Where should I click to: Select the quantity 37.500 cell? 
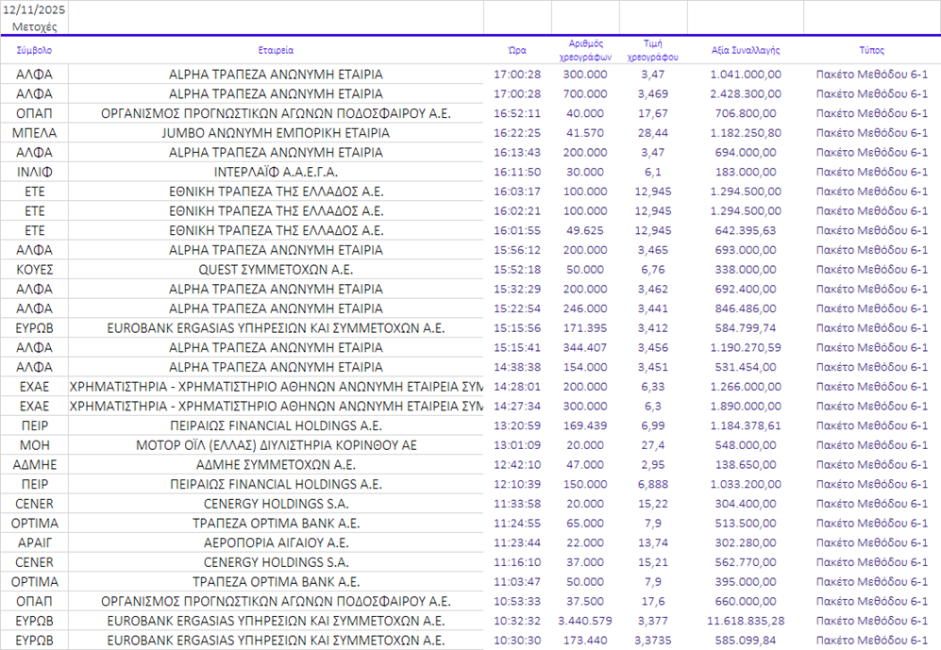585,602
